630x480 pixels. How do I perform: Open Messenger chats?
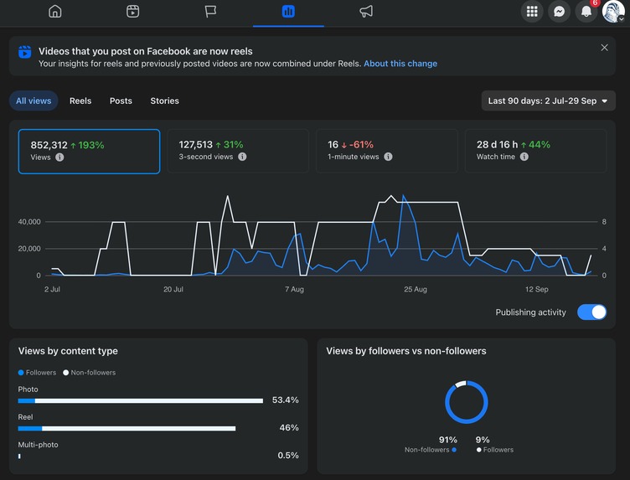[560, 11]
